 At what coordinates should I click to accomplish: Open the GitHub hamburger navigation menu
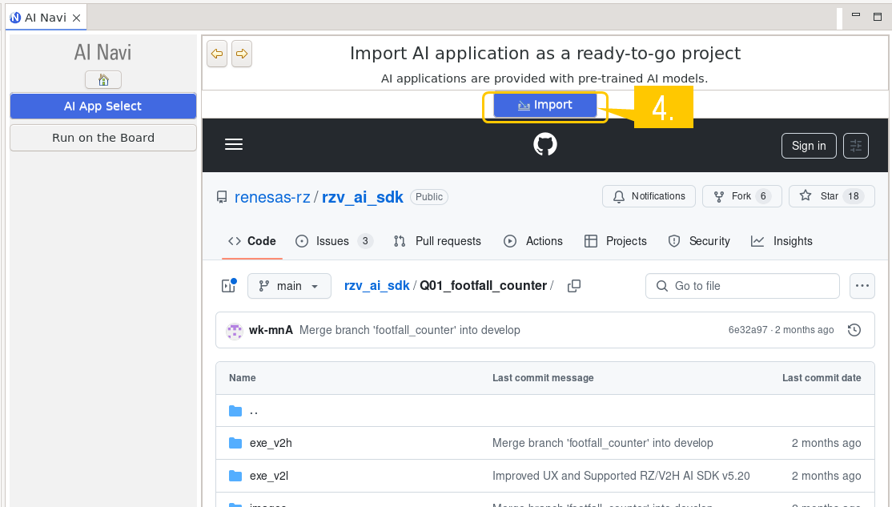[234, 145]
